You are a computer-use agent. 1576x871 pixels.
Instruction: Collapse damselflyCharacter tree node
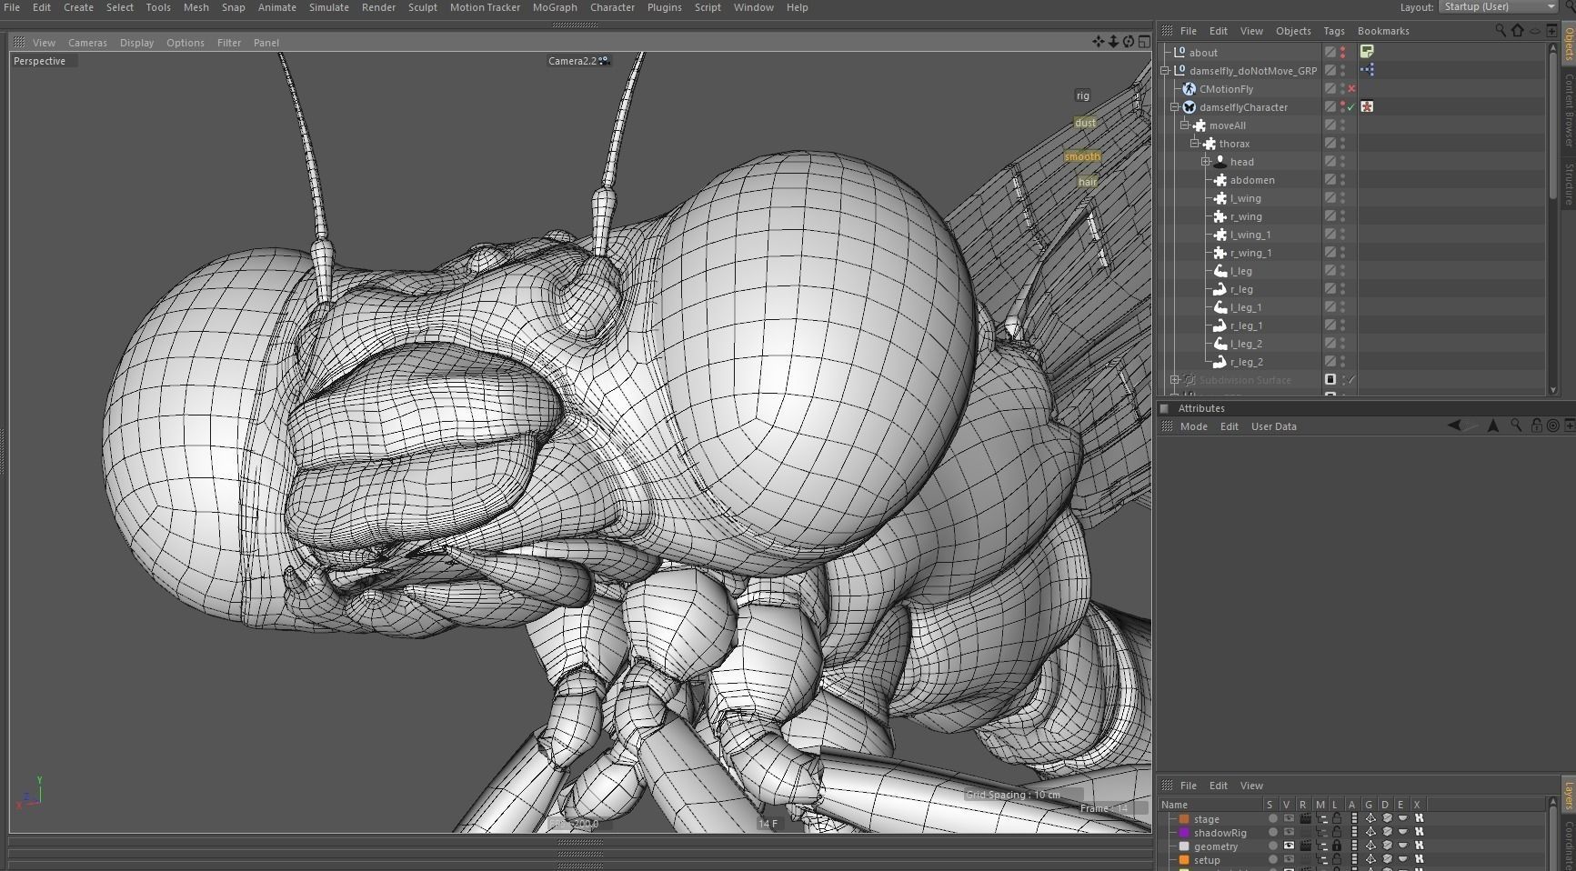pos(1175,106)
